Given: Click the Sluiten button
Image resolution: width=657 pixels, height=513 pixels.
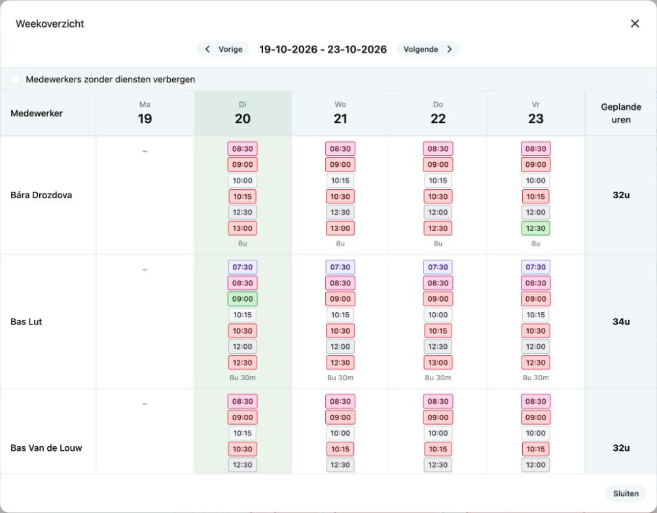Looking at the screenshot, I should tap(626, 493).
